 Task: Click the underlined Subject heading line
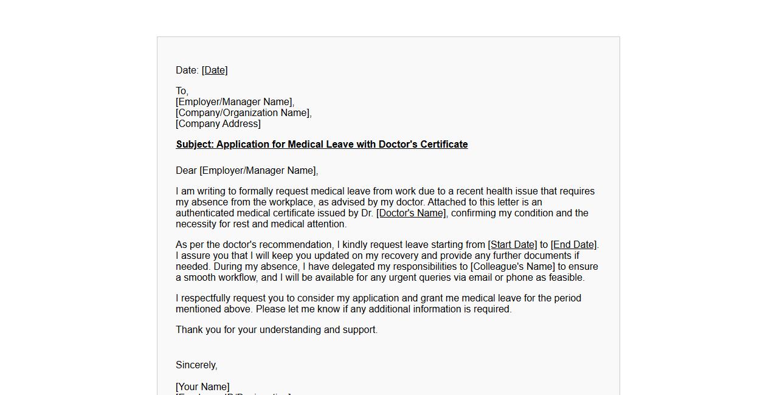(x=322, y=145)
